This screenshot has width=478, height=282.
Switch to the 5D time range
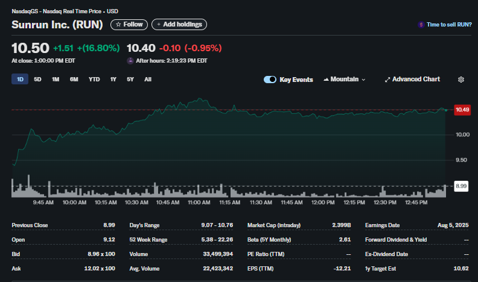37,79
